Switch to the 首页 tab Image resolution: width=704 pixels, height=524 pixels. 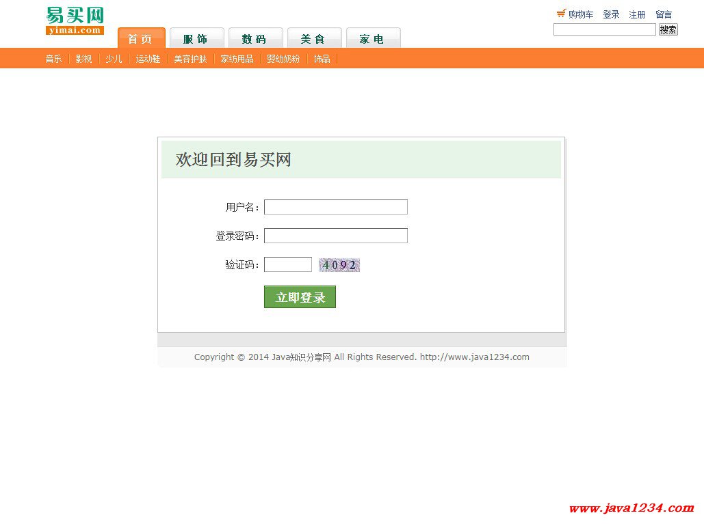point(141,39)
